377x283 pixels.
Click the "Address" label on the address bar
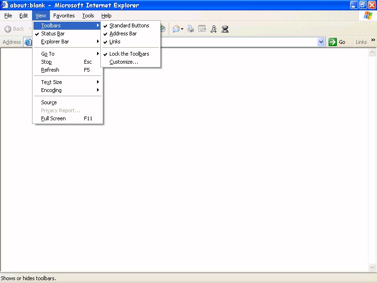tap(12, 42)
